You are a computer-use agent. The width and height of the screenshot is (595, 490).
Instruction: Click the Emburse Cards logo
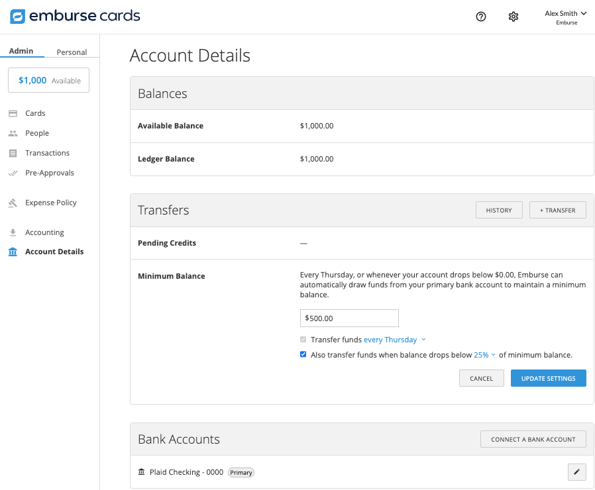coord(75,17)
